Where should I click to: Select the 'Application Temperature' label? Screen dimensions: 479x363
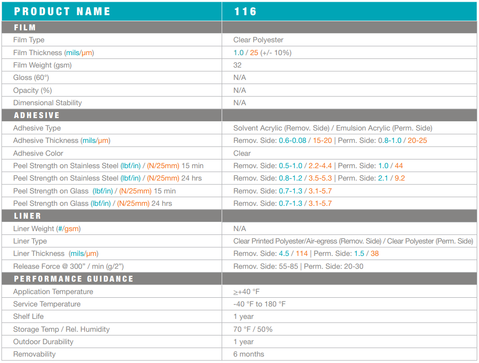(x=53, y=292)
